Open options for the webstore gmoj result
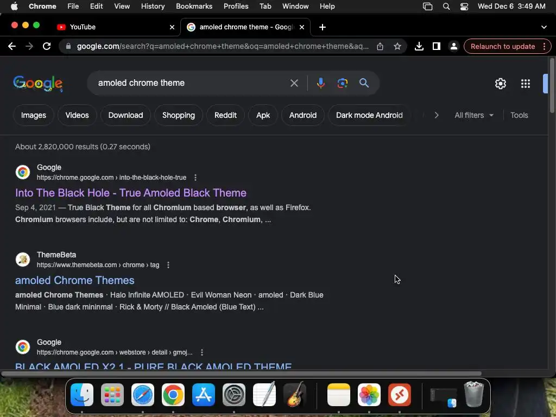Viewport: 556px width, 417px height. [x=202, y=352]
